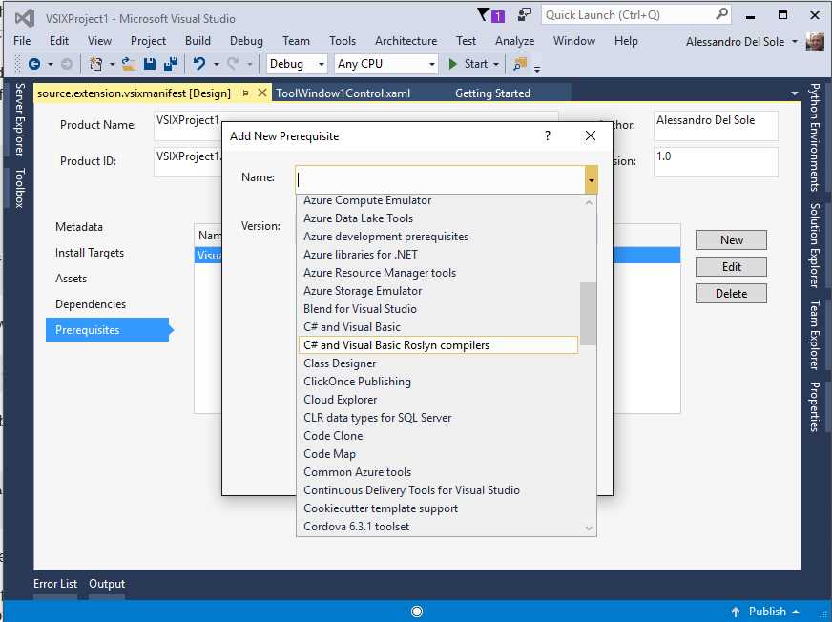
Task: Close the source.extension.vsixmanifest tab
Action: pos(262,93)
